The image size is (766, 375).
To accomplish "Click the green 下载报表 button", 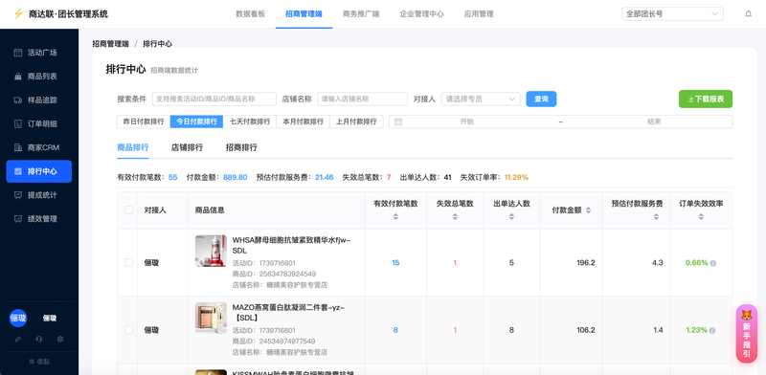I will [706, 99].
